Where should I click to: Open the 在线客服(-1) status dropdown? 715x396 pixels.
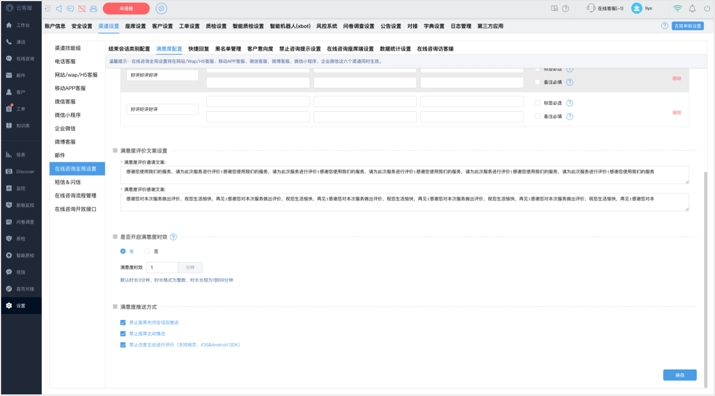pos(605,8)
